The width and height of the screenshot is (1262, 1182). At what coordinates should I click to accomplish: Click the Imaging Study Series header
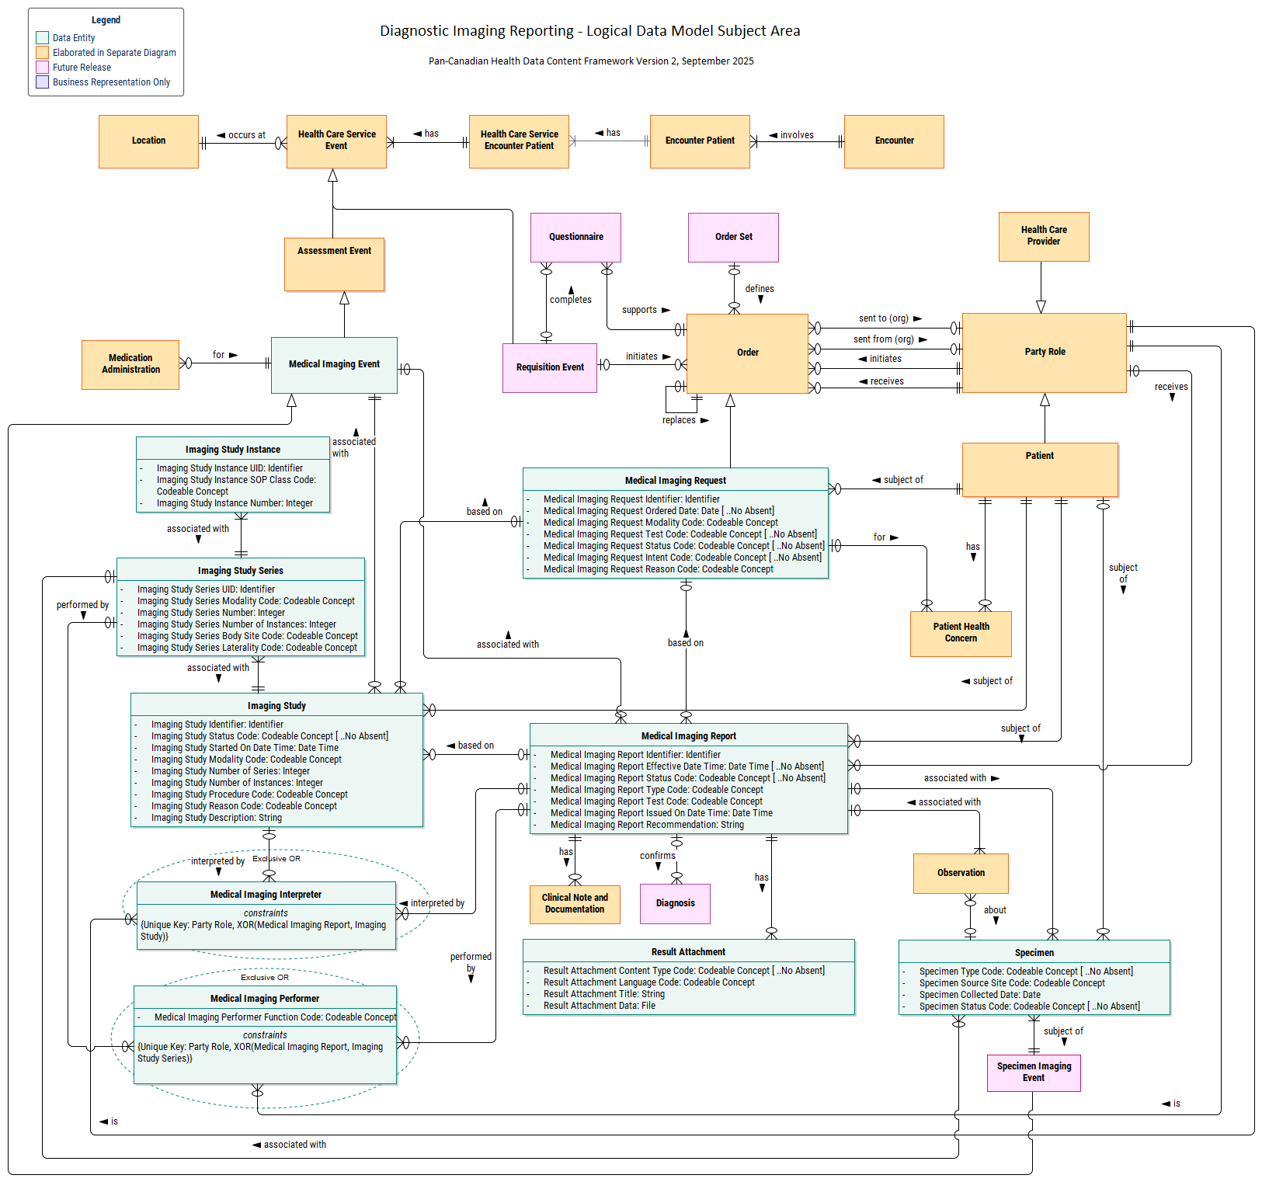pos(240,571)
